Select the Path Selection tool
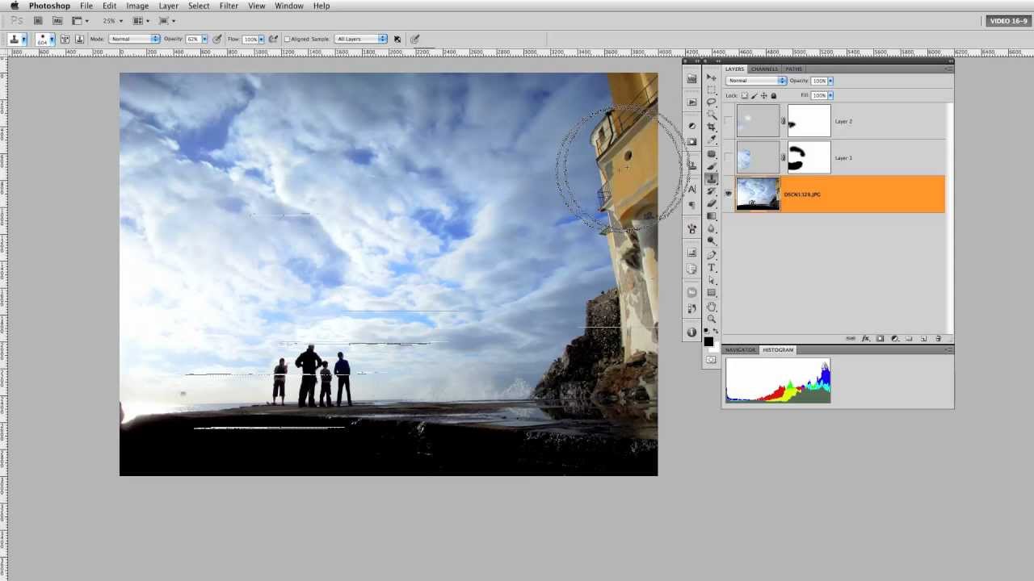The height and width of the screenshot is (581, 1034). (711, 280)
